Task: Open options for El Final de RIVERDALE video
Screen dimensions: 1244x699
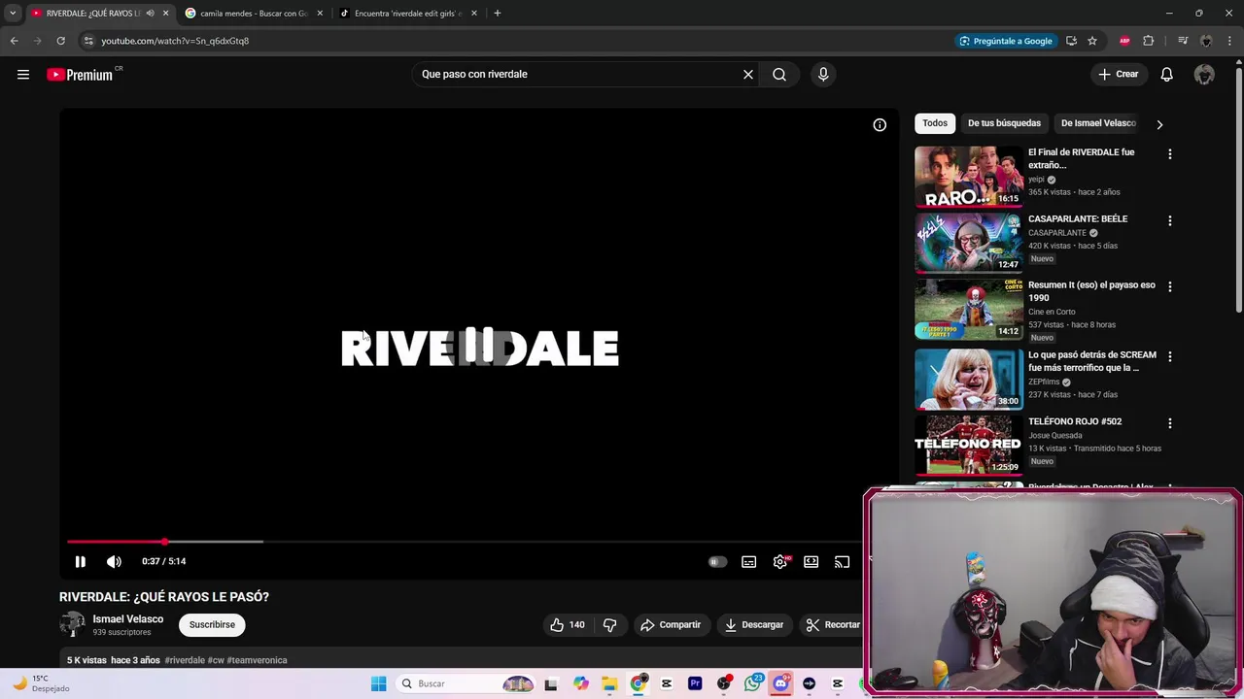Action: point(1170,154)
